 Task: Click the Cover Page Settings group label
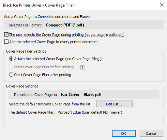(x=22, y=86)
